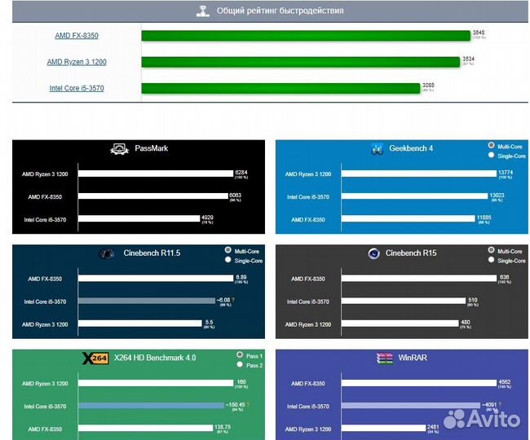Screen dimensions: 530x440
Task: Click the PassMark heading text
Action: (x=150, y=148)
